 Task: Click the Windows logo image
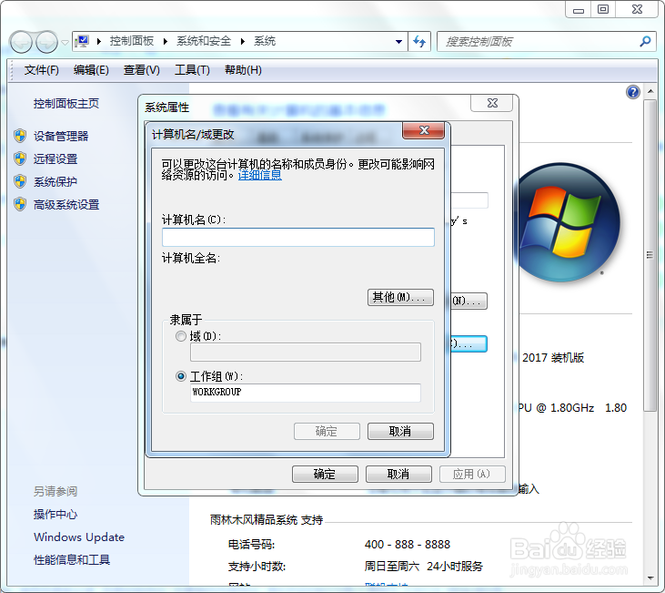[x=569, y=222]
